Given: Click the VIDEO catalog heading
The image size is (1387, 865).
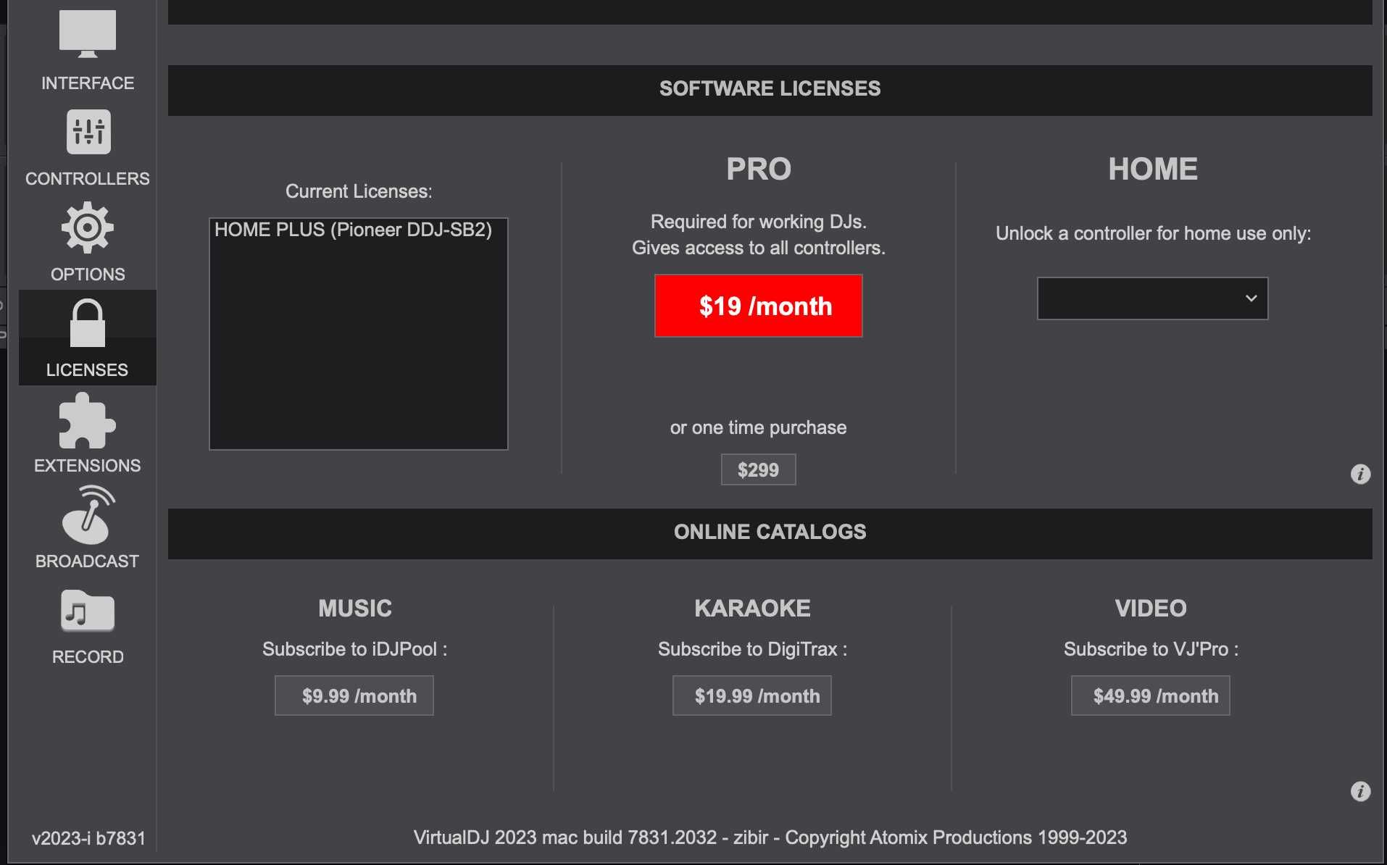Looking at the screenshot, I should point(1151,609).
